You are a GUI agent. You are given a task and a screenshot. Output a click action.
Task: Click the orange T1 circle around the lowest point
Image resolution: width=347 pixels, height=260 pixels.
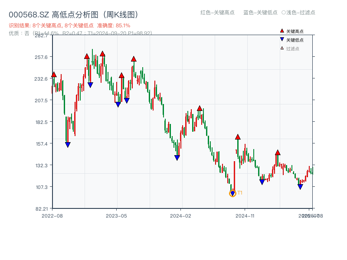[x=232, y=193]
